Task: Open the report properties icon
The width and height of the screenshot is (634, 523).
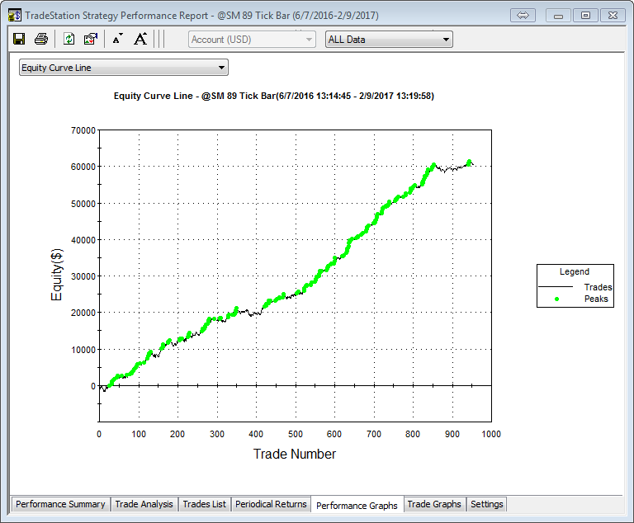Action: [91, 39]
